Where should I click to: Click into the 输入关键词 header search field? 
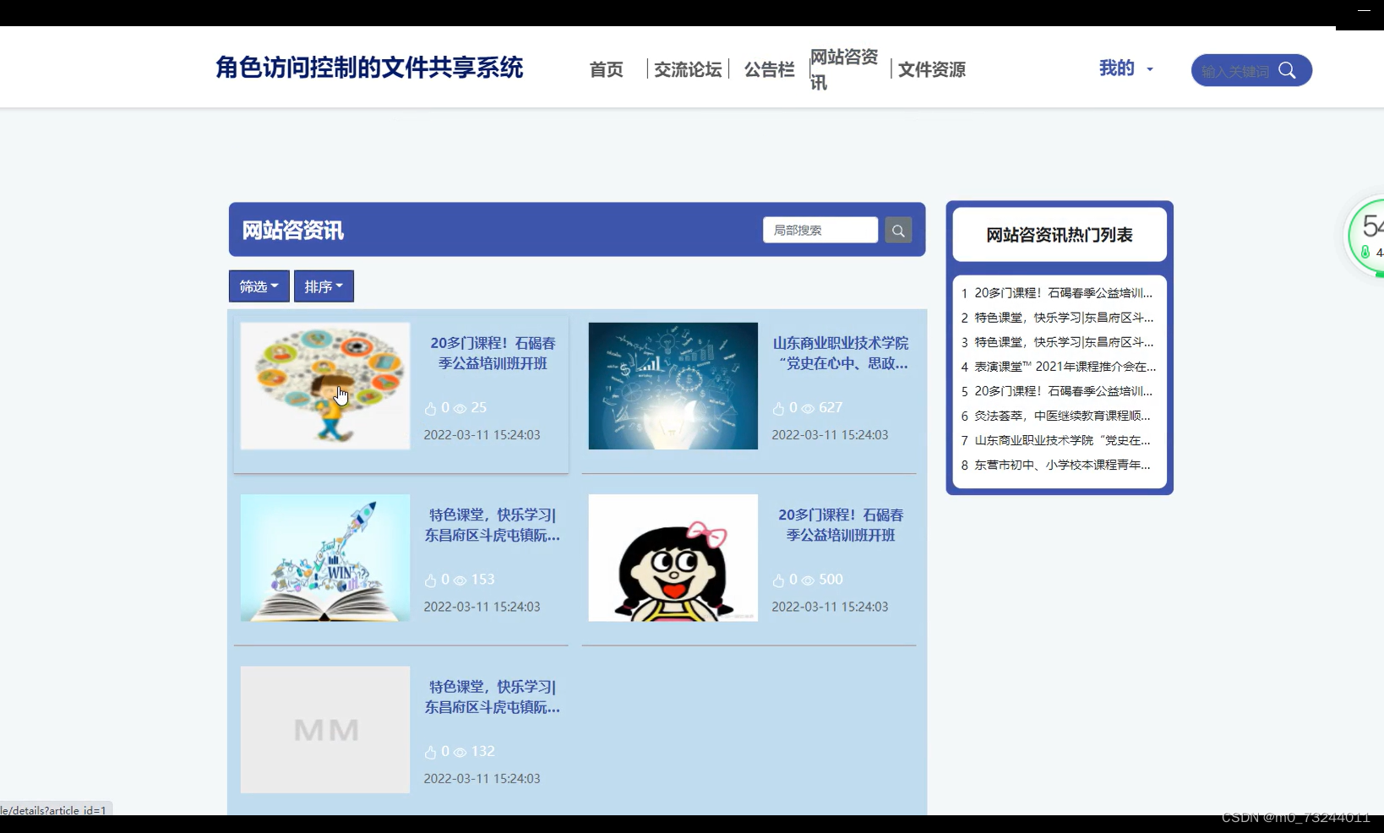point(1235,71)
